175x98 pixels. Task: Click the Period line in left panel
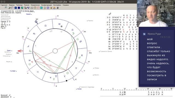tap(5, 22)
